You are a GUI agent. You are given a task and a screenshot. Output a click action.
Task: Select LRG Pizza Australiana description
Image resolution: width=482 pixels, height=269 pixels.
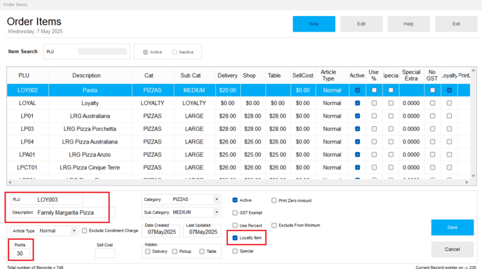pyautogui.click(x=90, y=142)
